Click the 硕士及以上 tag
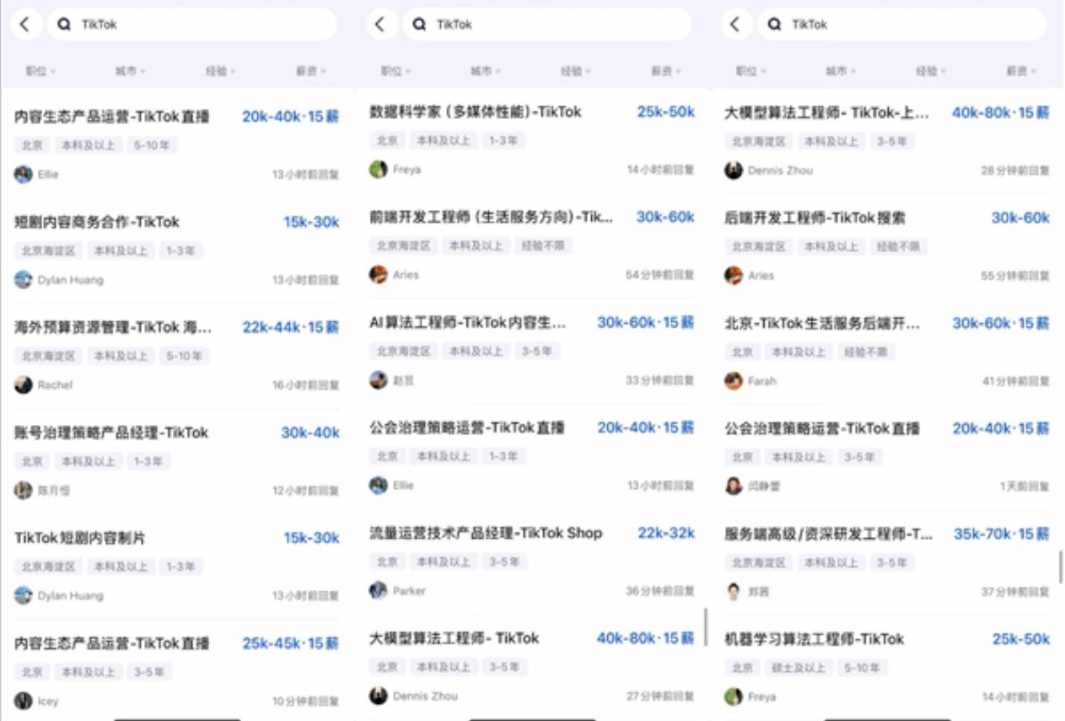The image size is (1065, 721). pyautogui.click(x=798, y=668)
